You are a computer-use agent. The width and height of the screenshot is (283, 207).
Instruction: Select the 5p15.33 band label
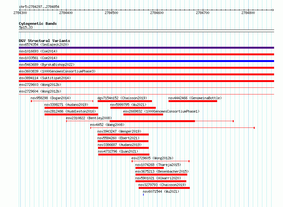(x=26, y=27)
